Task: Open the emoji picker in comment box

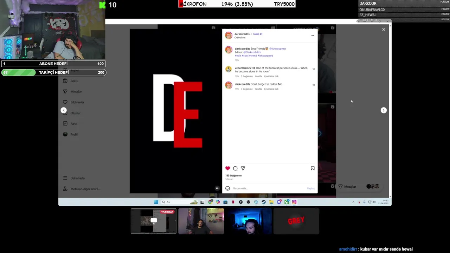Action: tap(227, 188)
